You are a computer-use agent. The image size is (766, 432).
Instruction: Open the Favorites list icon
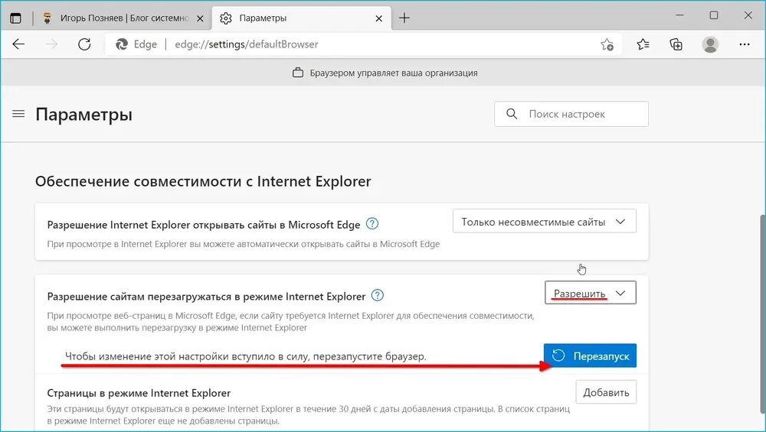643,44
